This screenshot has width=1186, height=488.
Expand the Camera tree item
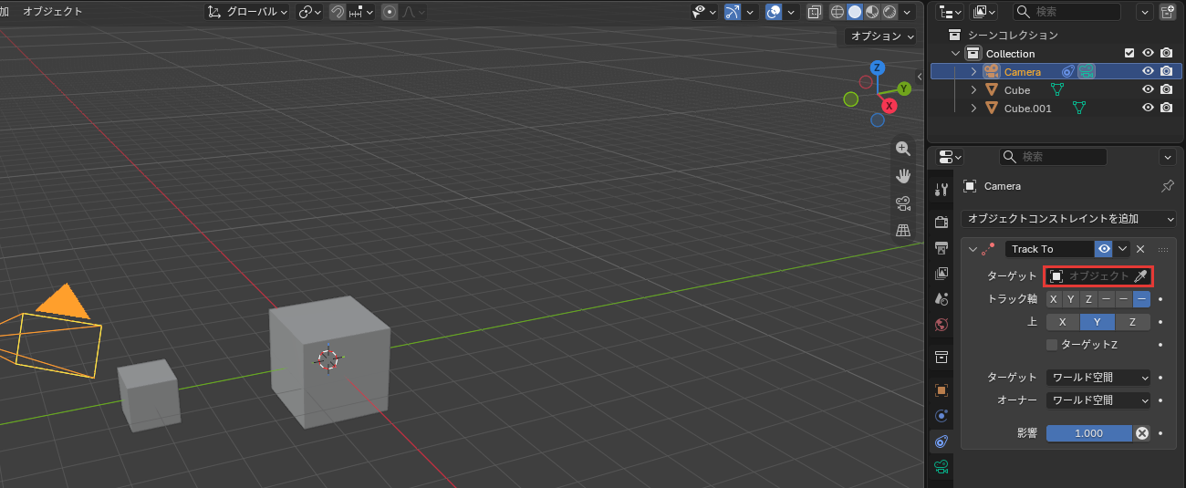(973, 72)
